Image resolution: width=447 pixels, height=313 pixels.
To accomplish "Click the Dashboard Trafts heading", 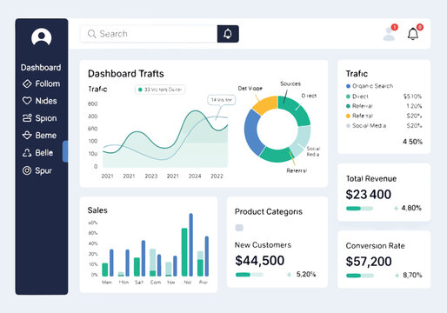I will click(126, 74).
